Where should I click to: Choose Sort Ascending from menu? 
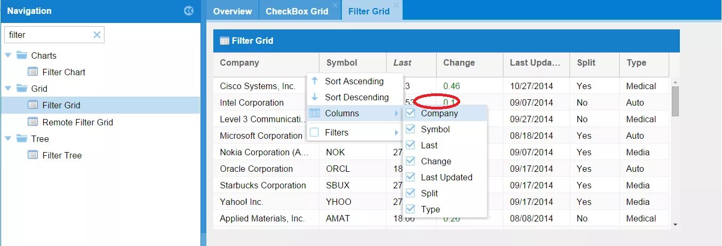(x=355, y=81)
